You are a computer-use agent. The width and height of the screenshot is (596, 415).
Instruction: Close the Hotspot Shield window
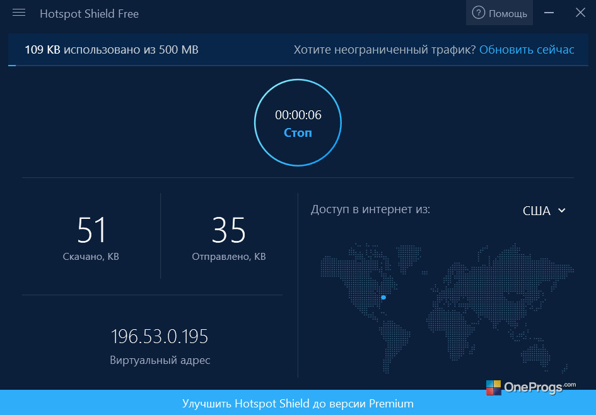580,13
